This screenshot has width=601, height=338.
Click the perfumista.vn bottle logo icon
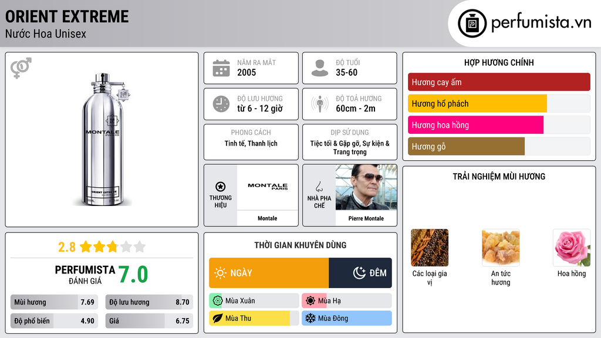[471, 23]
